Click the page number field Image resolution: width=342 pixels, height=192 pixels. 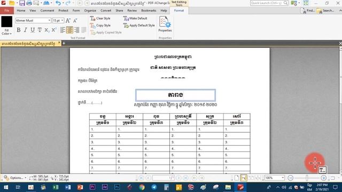tap(164, 178)
